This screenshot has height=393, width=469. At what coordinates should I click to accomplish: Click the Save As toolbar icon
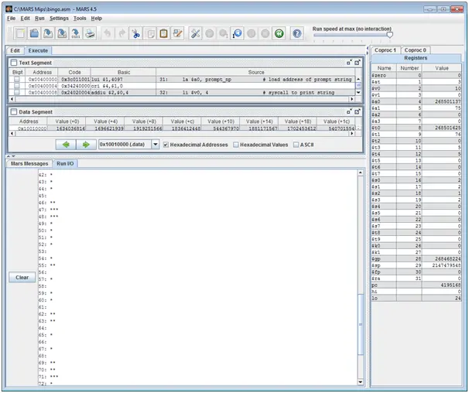coord(62,33)
